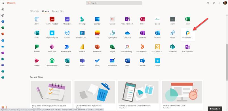
Task: Open the account profile picture menu
Action: 225,3
